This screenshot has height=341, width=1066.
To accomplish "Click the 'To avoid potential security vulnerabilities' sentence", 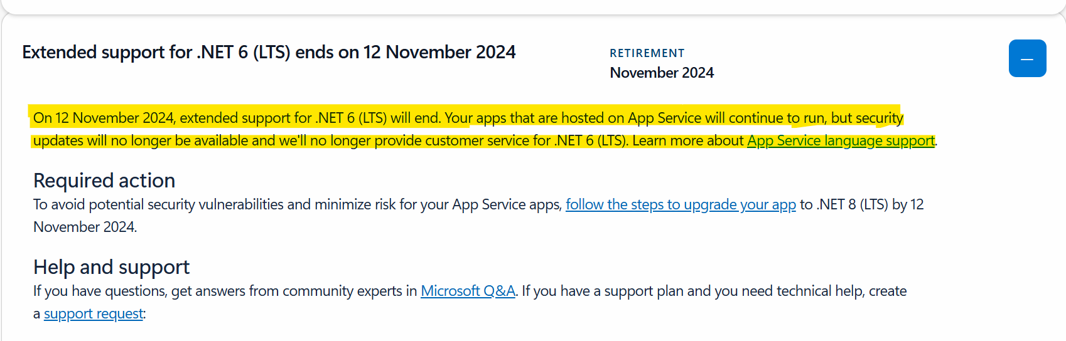I will (298, 205).
